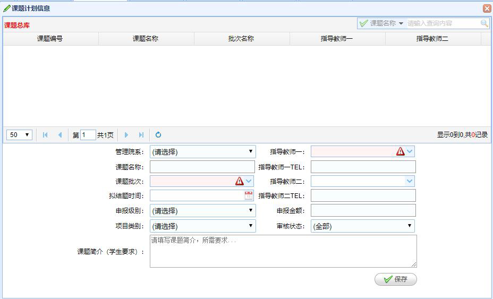
Task: Click the 指导教师一 column header
Action: (x=337, y=39)
